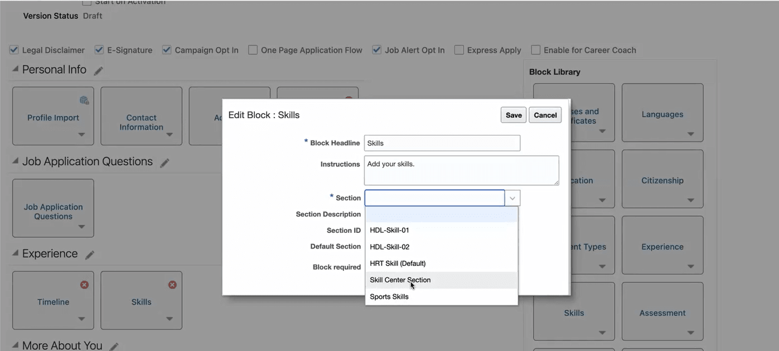Open the Contact Information block dropdown arrow
The image size is (779, 351).
[x=170, y=135]
